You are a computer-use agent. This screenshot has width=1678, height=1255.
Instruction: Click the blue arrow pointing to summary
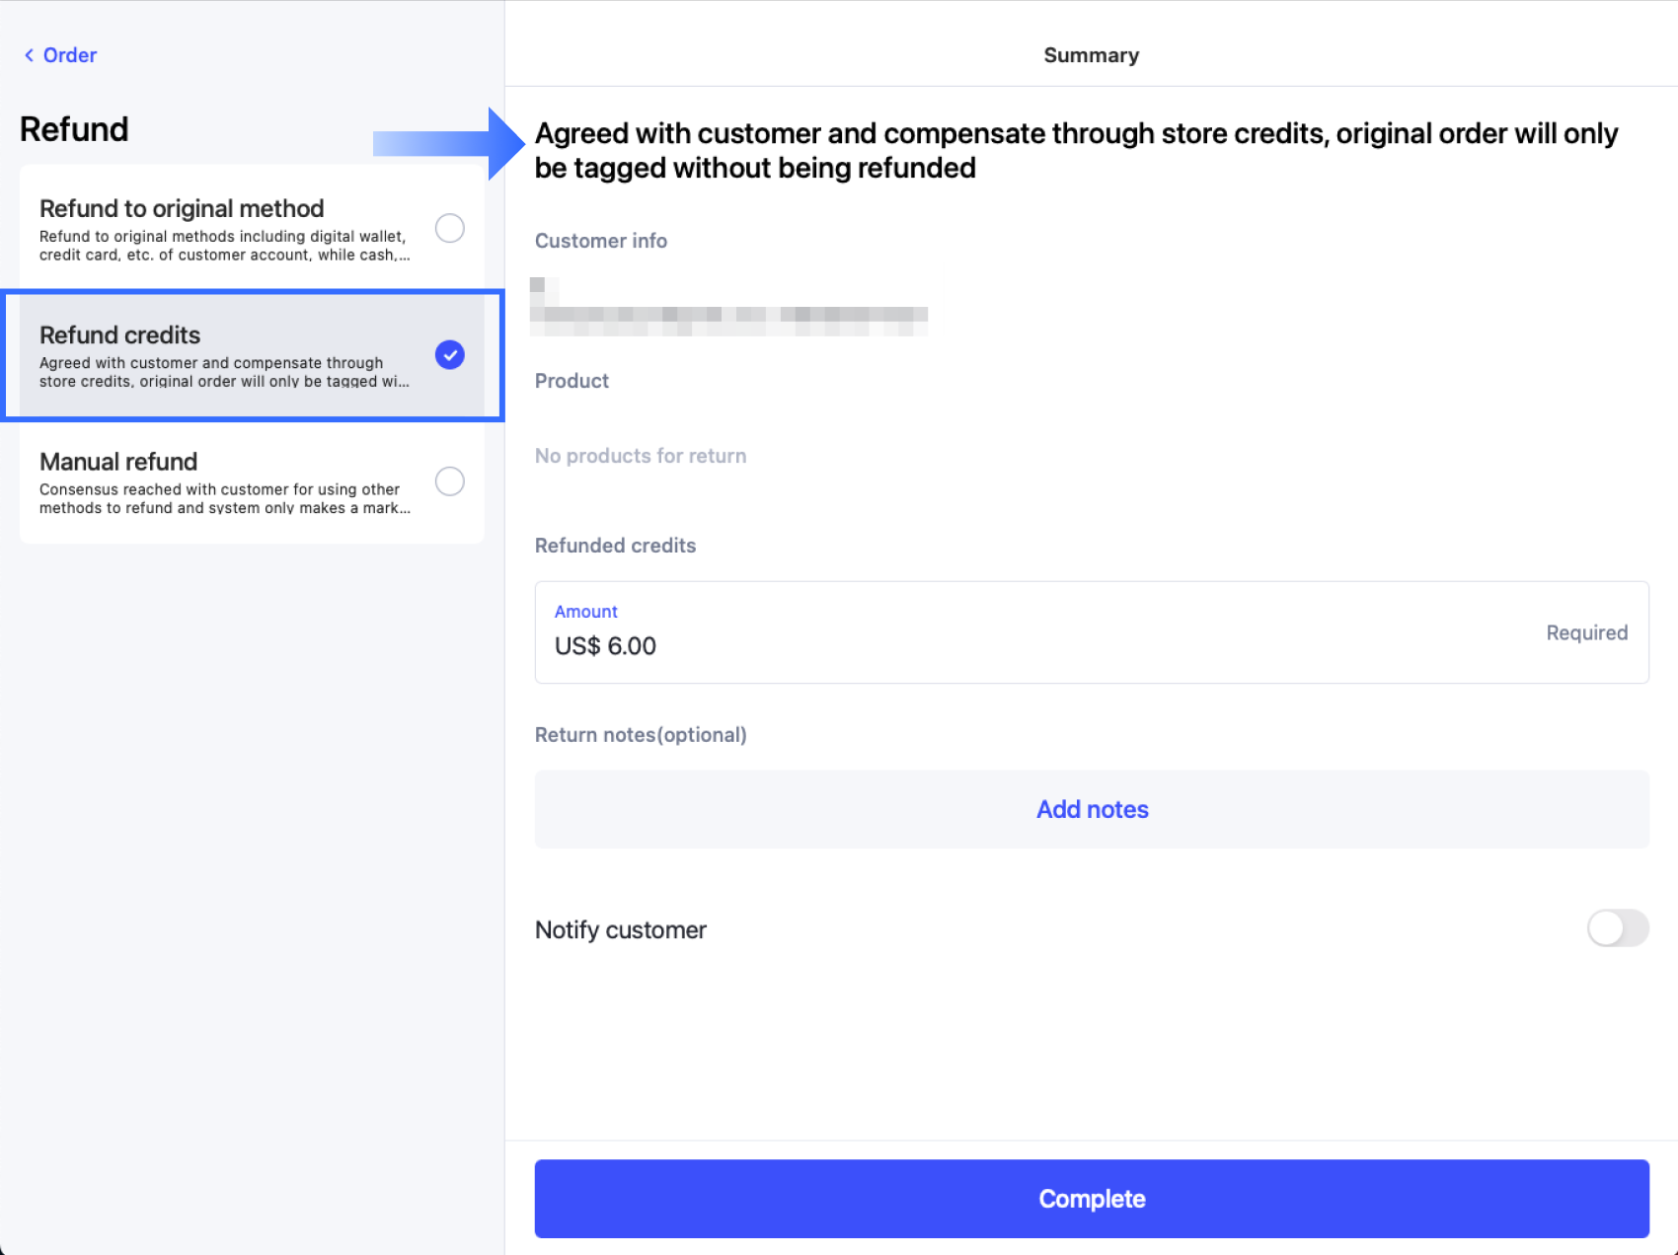pos(447,144)
